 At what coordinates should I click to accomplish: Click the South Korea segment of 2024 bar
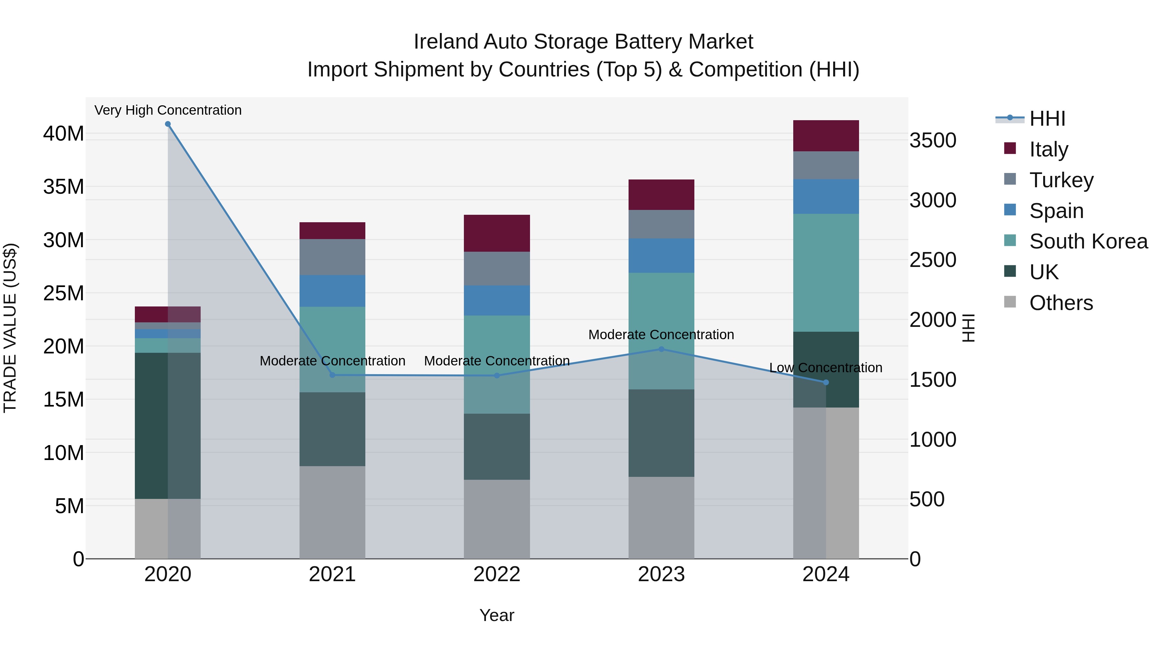pos(825,273)
